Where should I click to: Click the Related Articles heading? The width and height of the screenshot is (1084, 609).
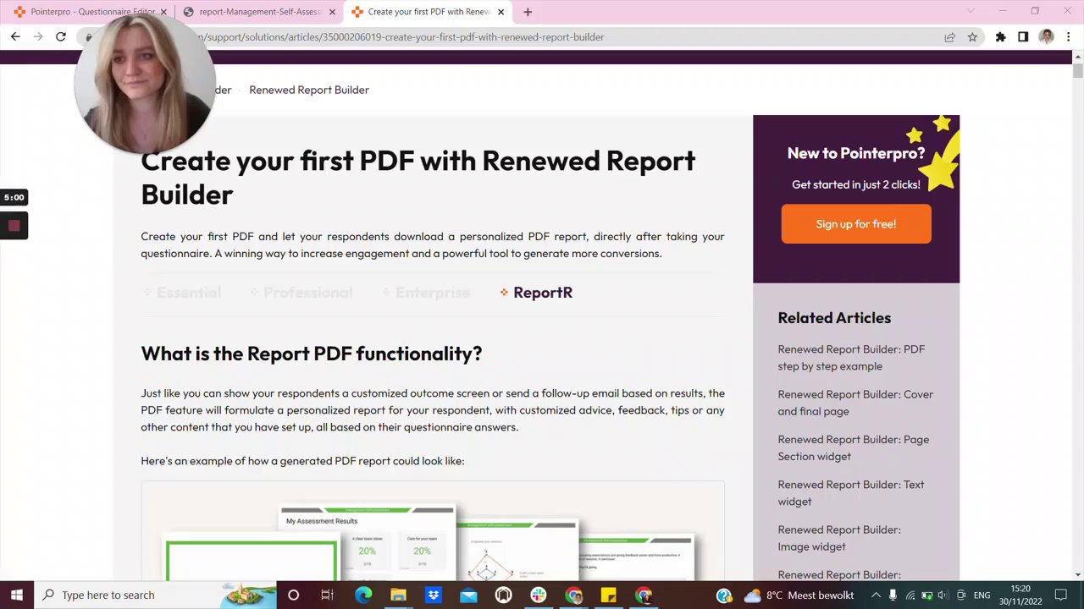coord(834,318)
